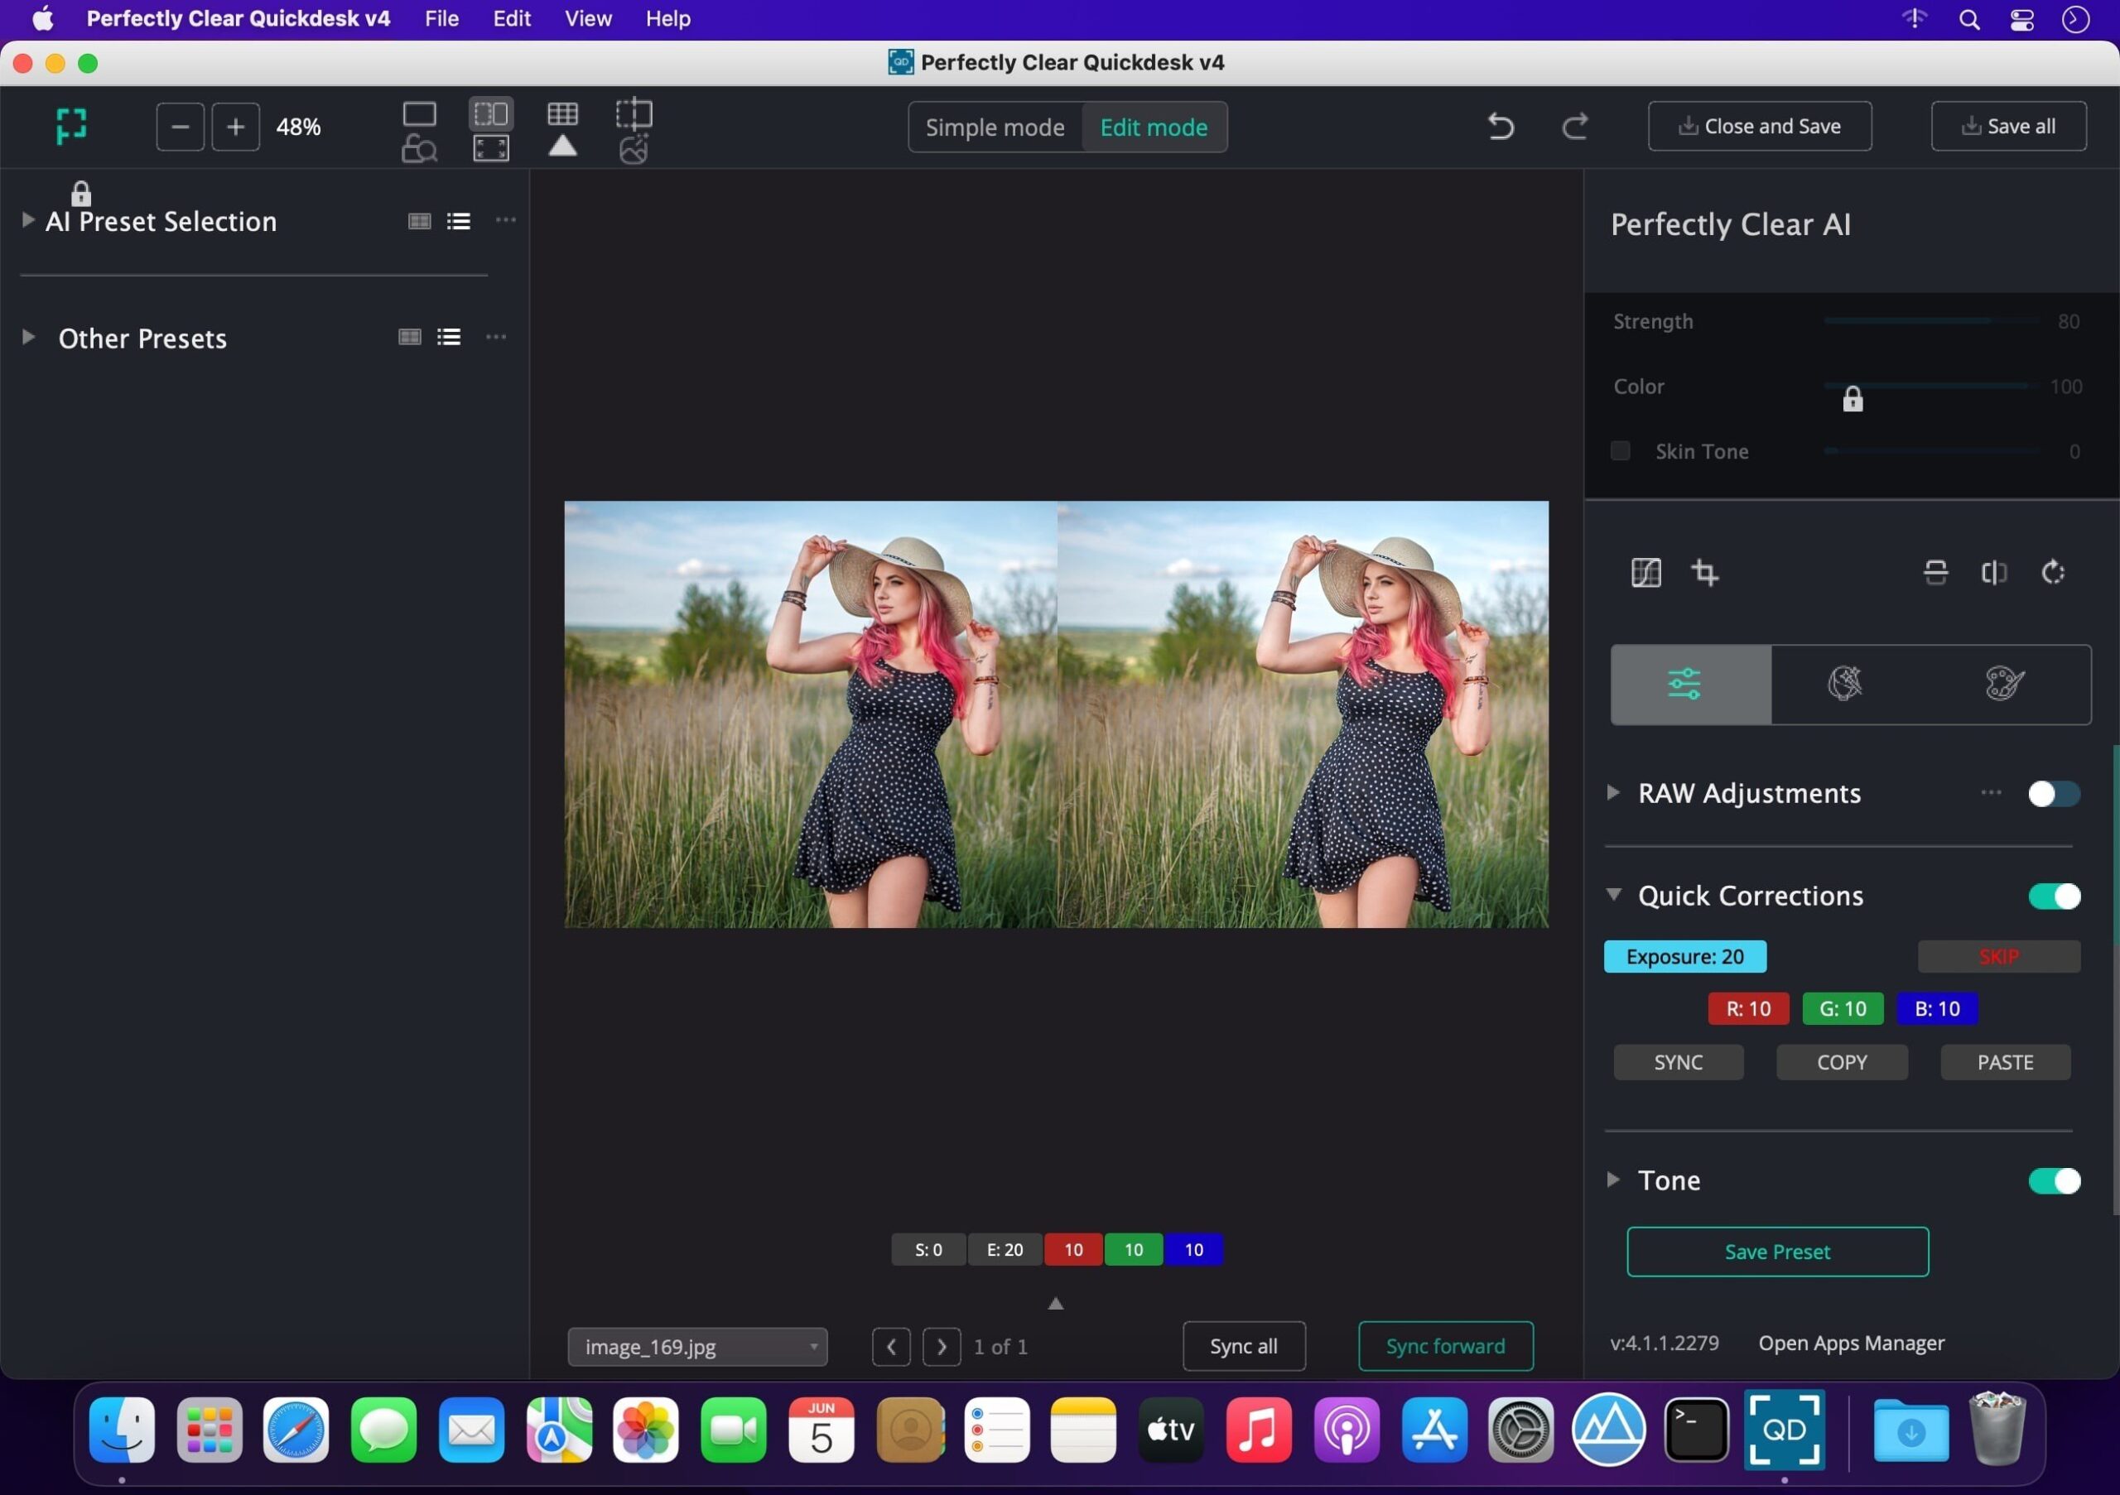This screenshot has width=2120, height=1495.
Task: Click the rotate image icon
Action: [x=2053, y=573]
